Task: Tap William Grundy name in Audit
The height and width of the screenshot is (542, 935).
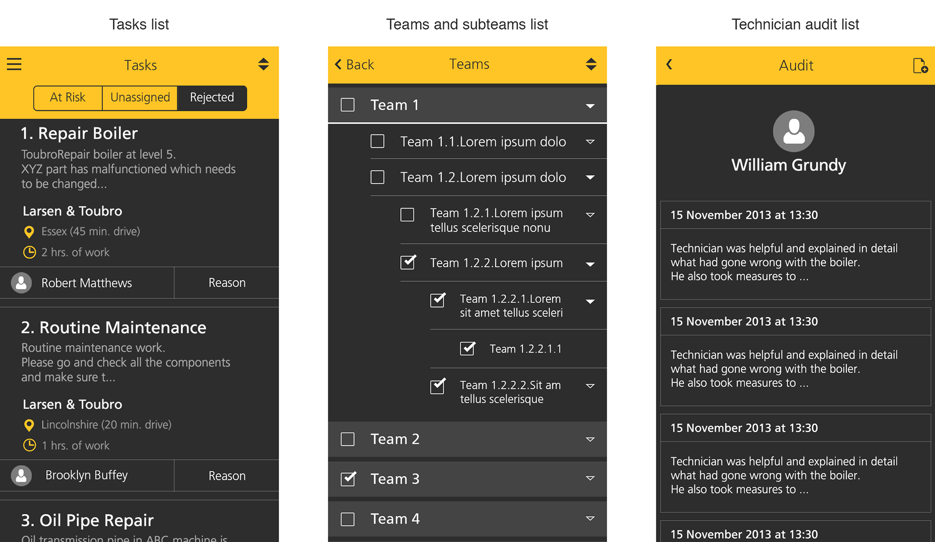Action: [788, 165]
